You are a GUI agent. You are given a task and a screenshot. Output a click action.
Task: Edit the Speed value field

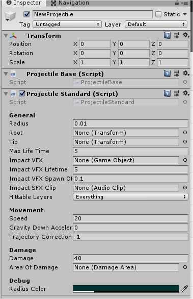click(x=130, y=218)
